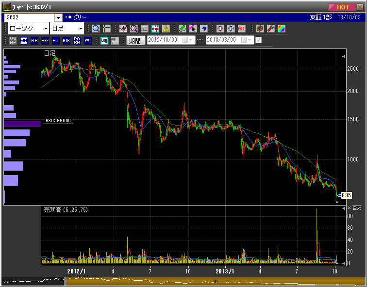Viewport: 367px width, 287px height.
Task: Click the yellow warning triangle alert icon
Action: coord(166,29)
